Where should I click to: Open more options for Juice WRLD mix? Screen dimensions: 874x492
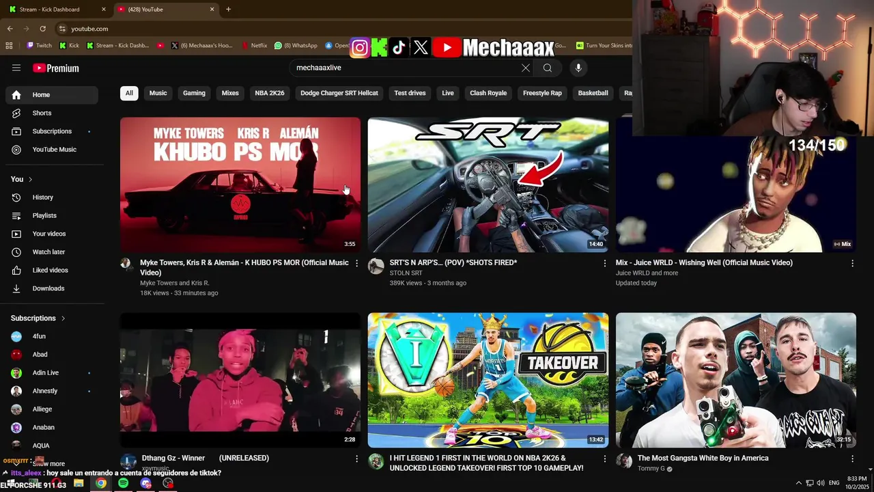click(852, 263)
